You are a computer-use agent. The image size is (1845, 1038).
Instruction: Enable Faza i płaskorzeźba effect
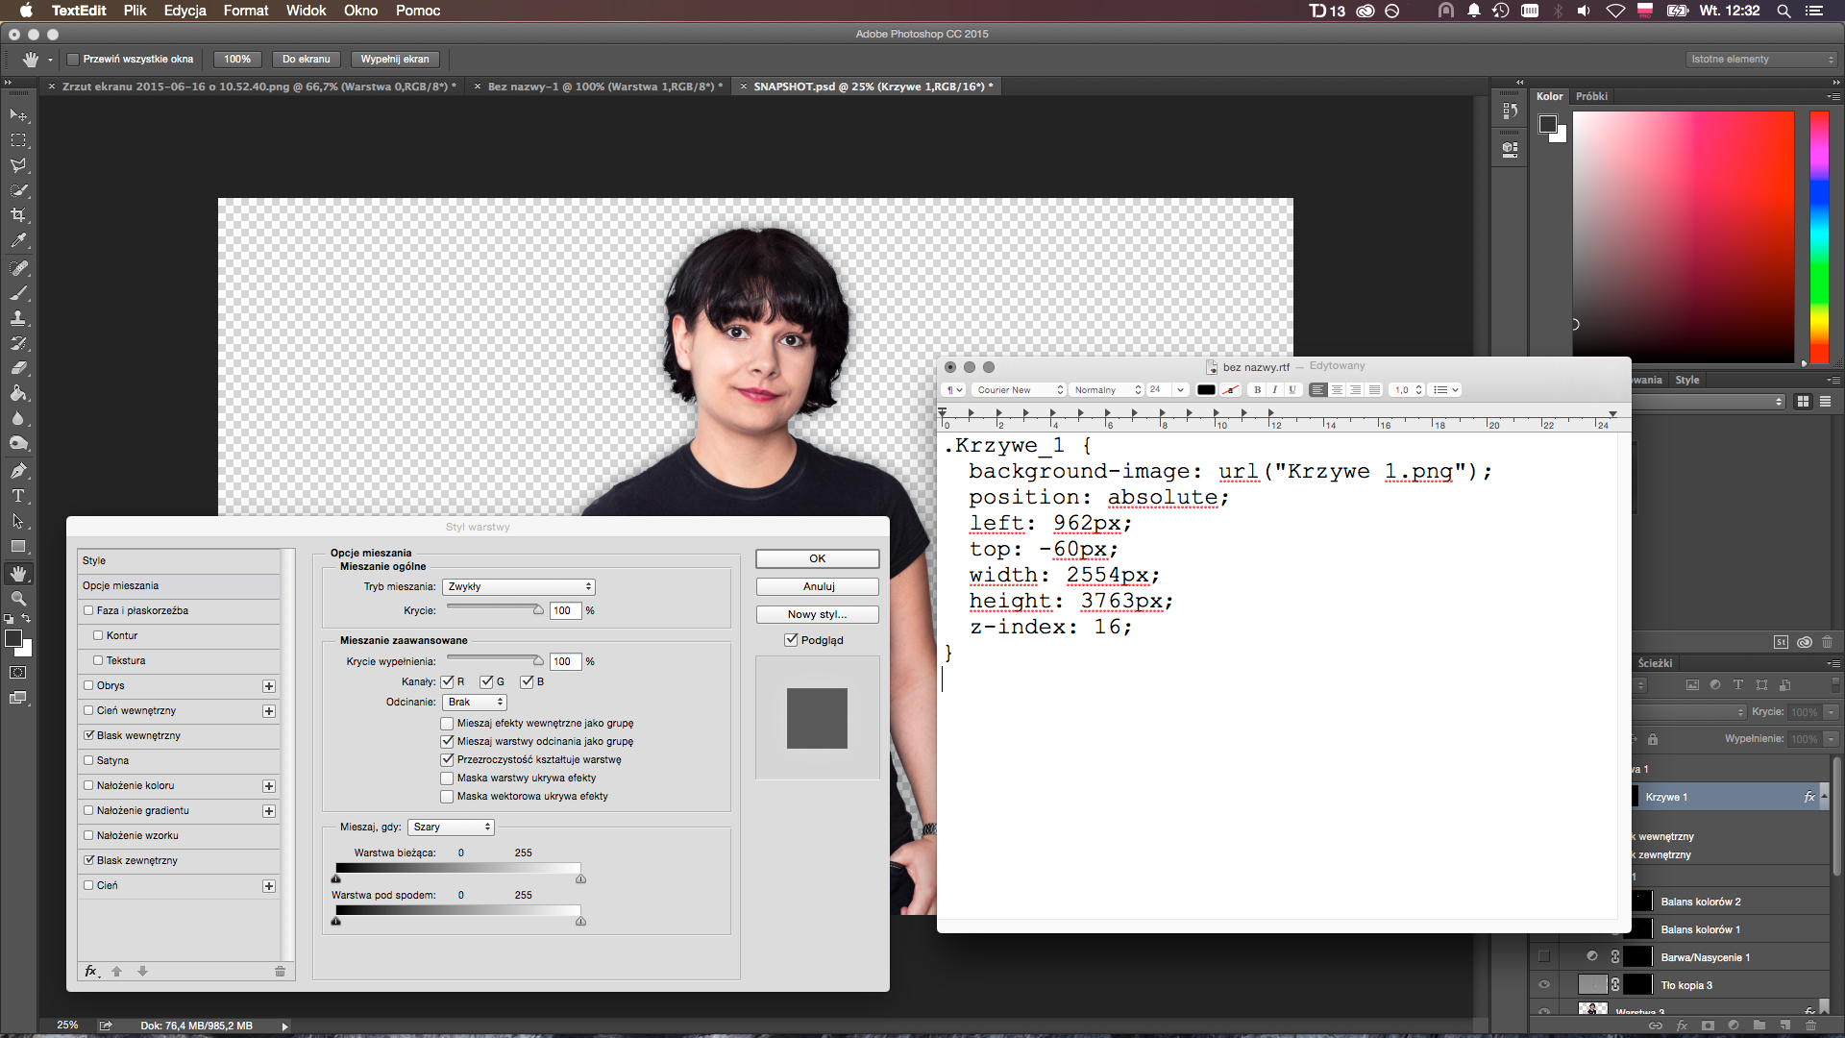(88, 610)
